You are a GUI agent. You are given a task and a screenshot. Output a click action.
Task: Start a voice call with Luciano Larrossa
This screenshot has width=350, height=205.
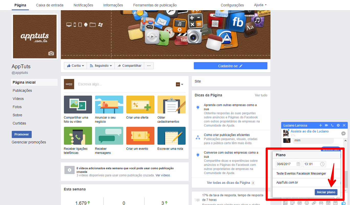332,125
